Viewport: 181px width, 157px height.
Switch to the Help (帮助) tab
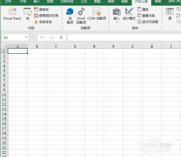coord(158,1)
